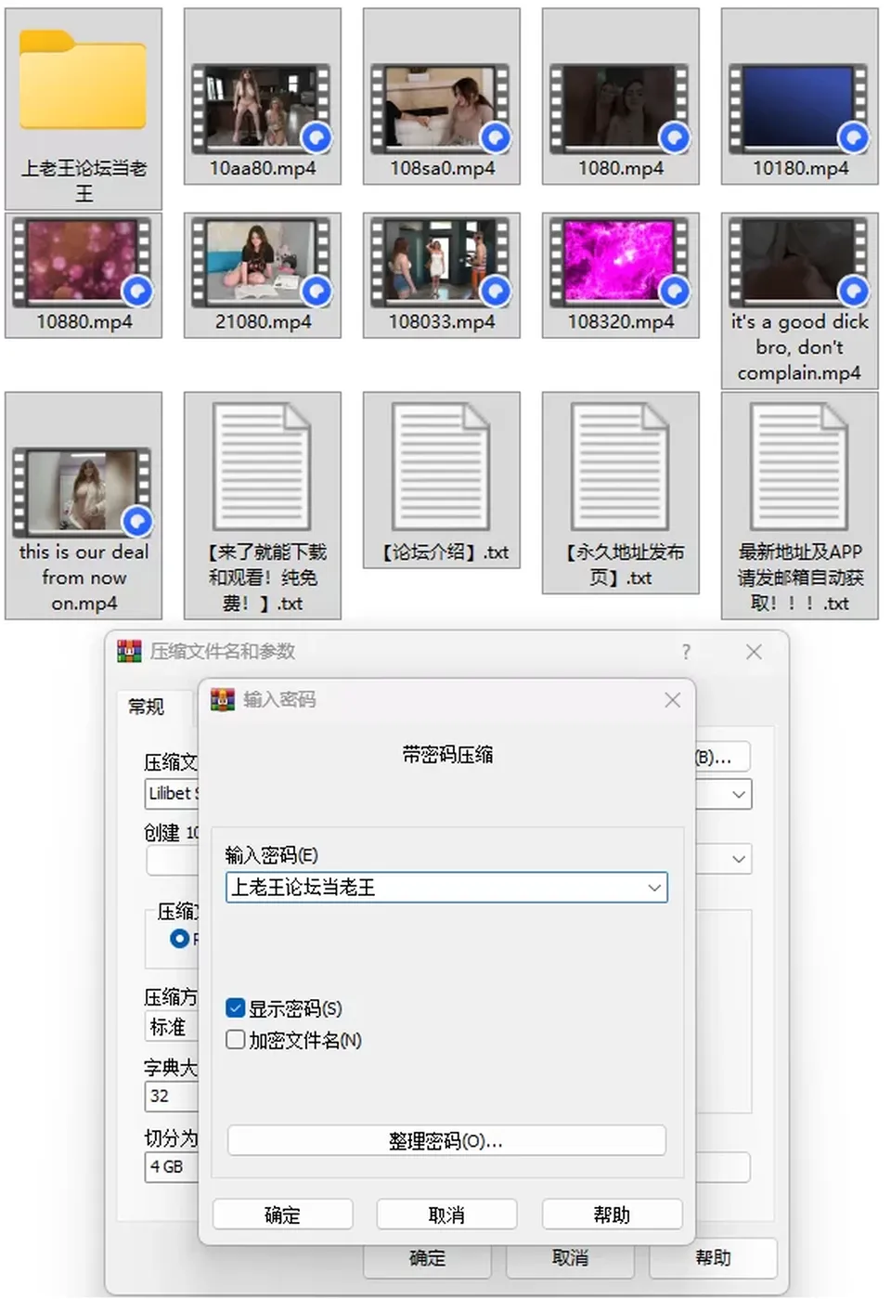This screenshot has width=891, height=1299.
Task: Select the 最新地址及APP请发邮箱自动获取 txt document
Action: 799,506
